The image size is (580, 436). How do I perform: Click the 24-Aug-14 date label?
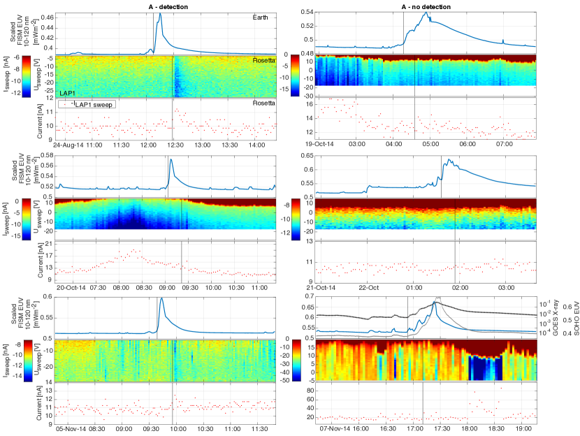point(69,145)
